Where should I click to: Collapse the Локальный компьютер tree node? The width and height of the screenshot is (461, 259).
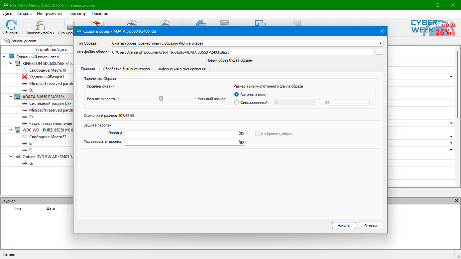coord(4,57)
